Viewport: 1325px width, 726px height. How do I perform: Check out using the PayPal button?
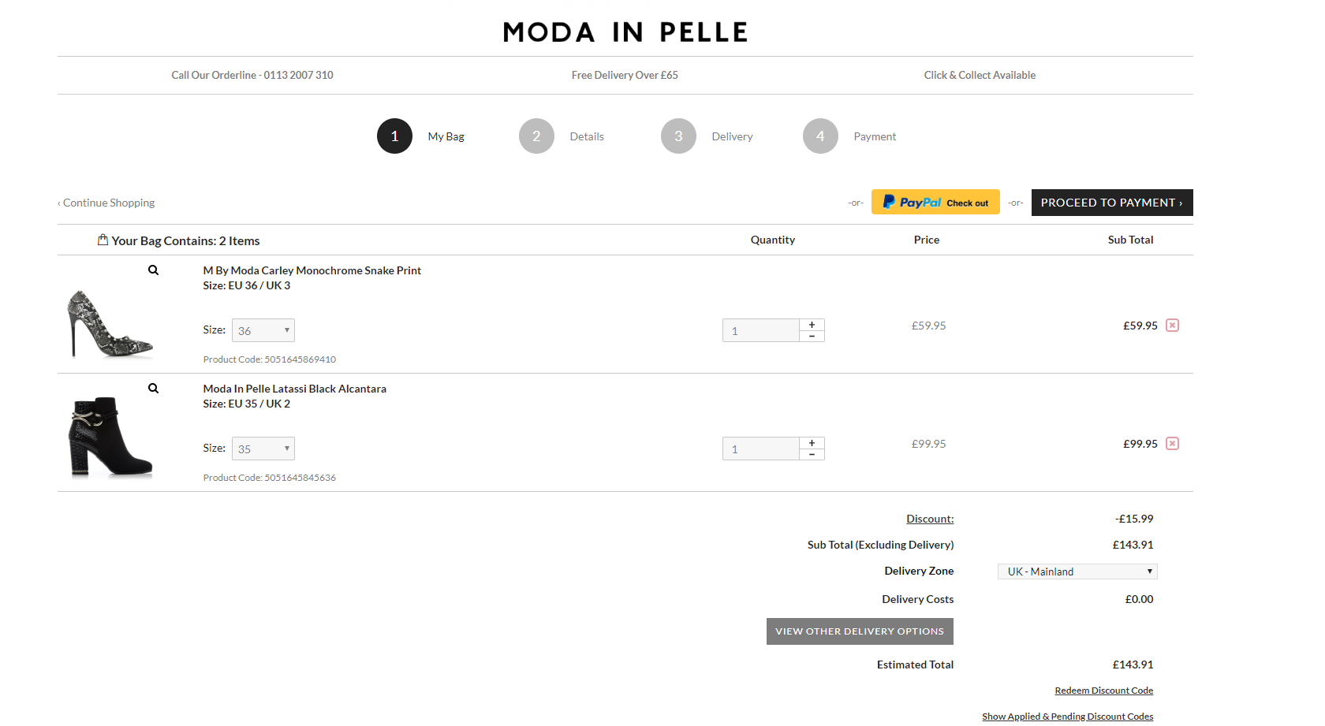[935, 202]
